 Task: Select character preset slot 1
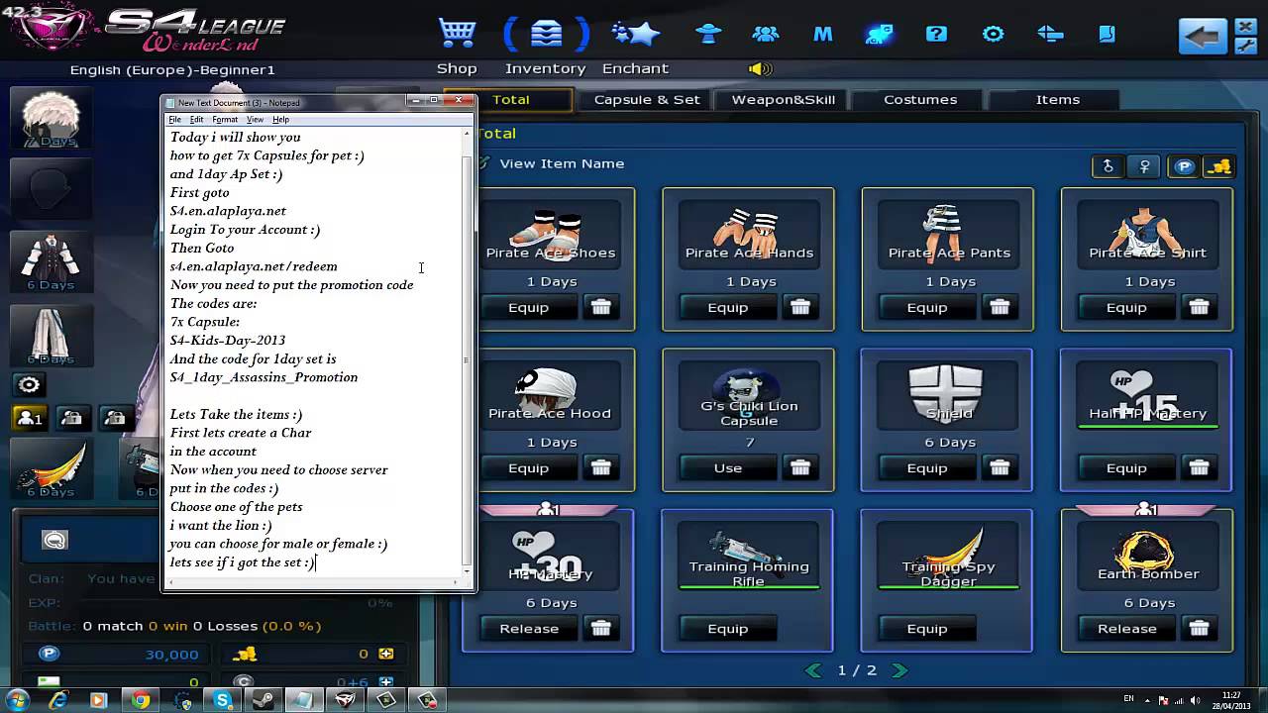tap(29, 418)
